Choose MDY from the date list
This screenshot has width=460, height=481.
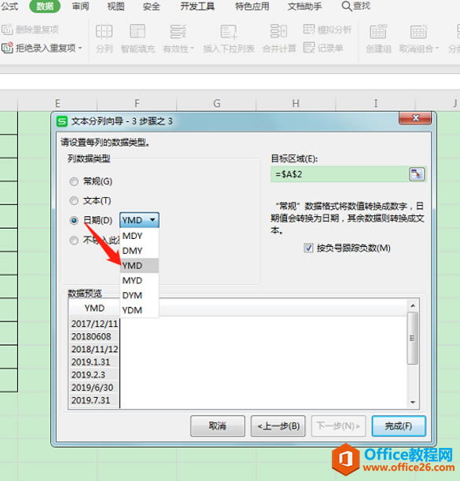point(139,236)
